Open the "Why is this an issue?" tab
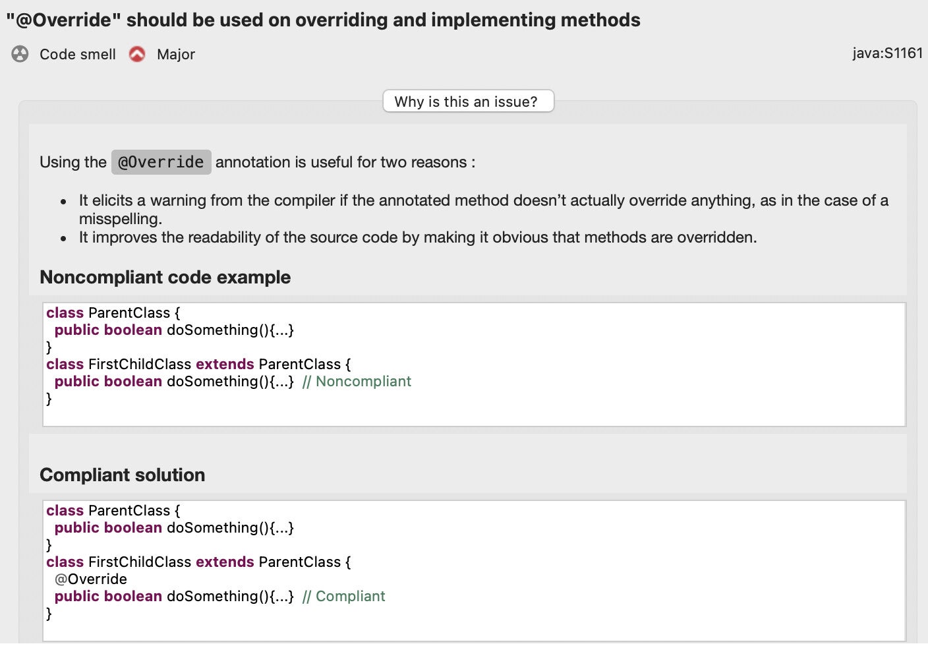 (468, 102)
